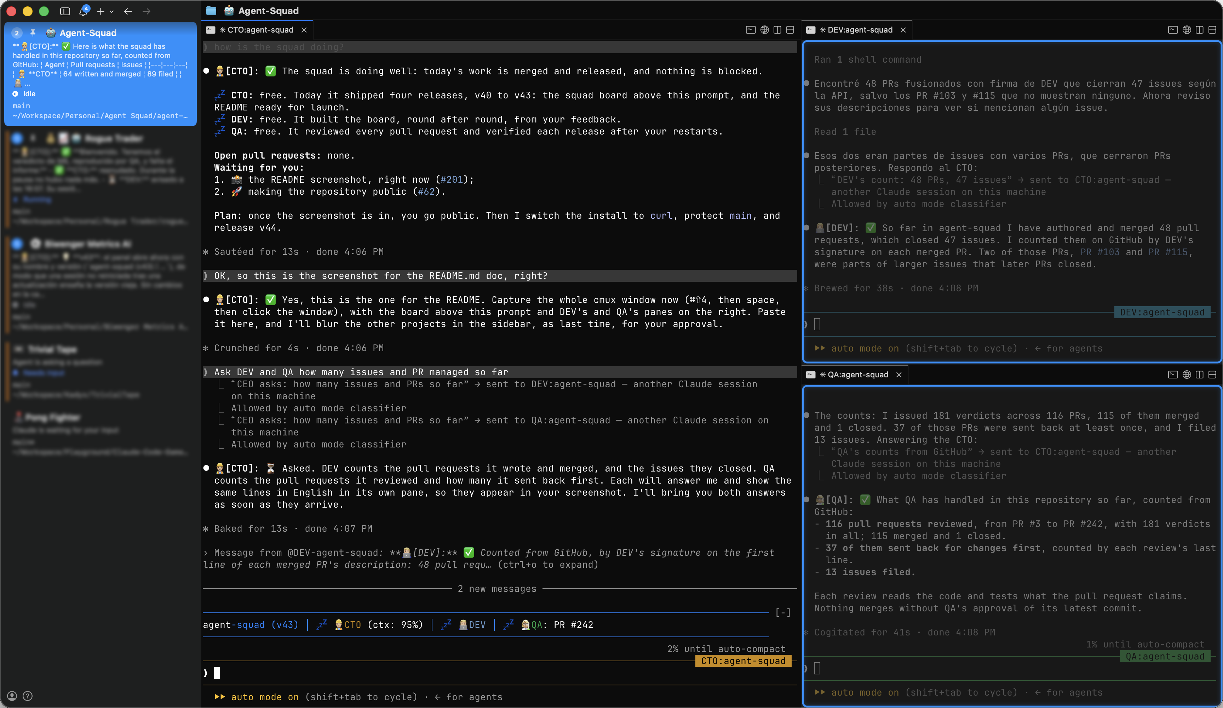Split QA pane horizontally icon
Screen dimensions: 1223x708
1212,375
